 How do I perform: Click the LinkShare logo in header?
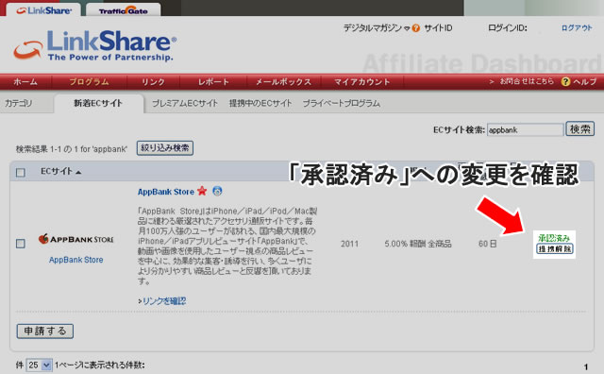95,46
